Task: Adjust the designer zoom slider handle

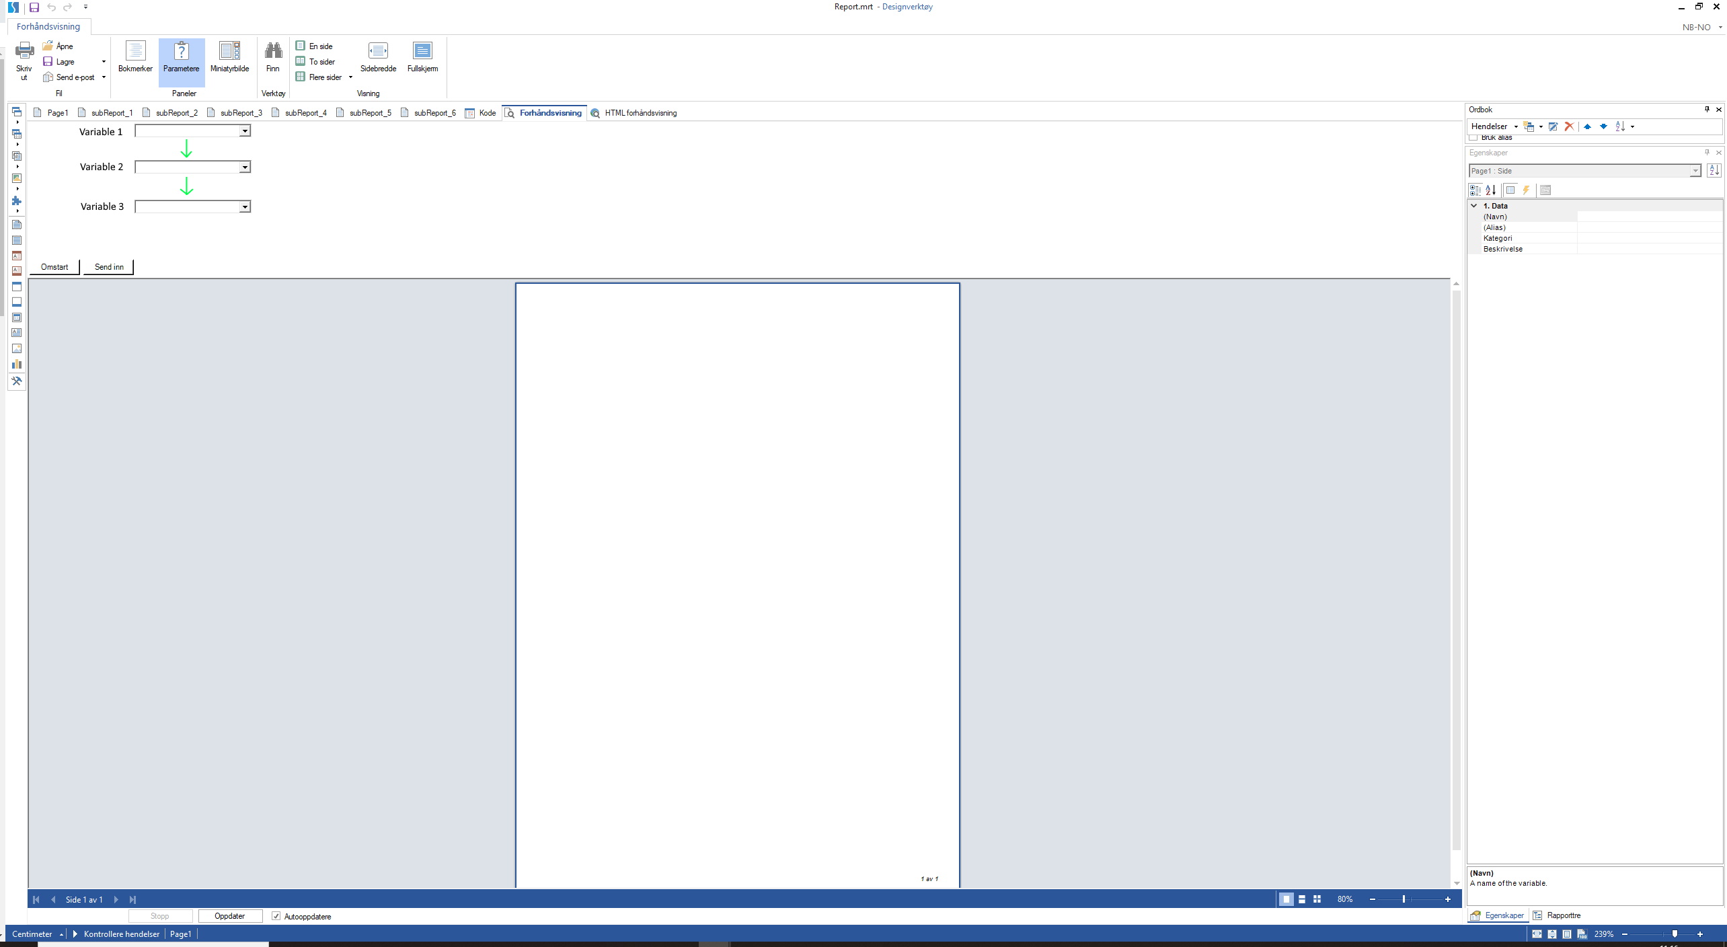Action: click(1675, 934)
